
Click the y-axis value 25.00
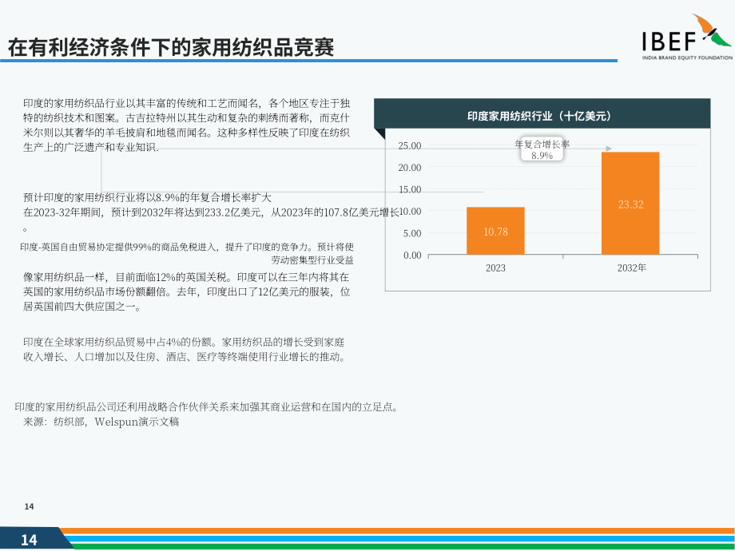pos(410,145)
